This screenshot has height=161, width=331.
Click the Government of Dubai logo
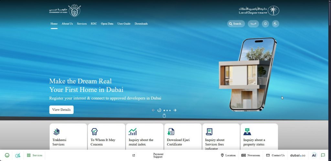click(65, 11)
